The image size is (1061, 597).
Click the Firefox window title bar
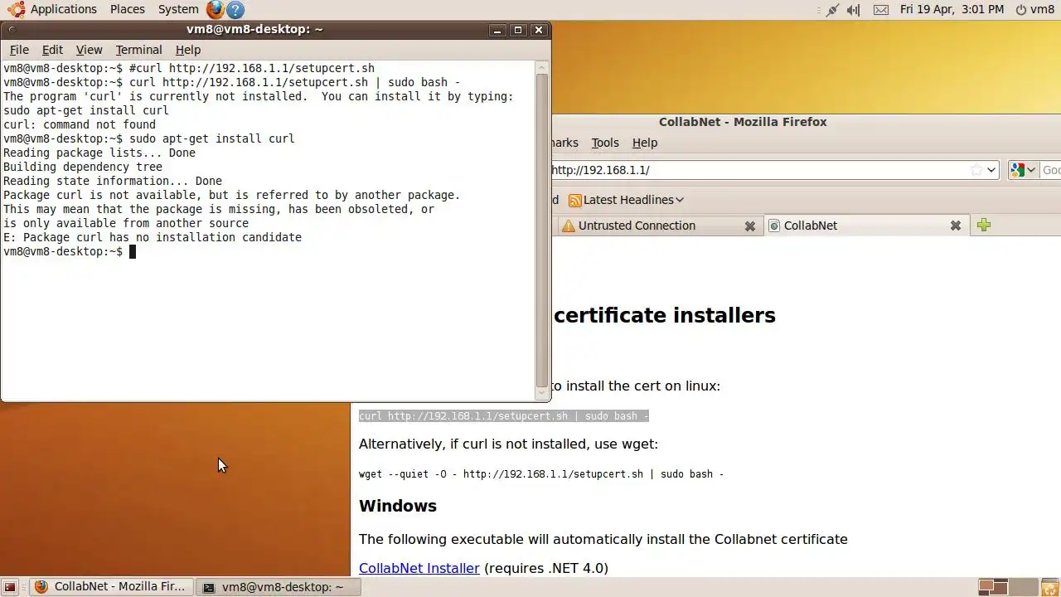tap(743, 122)
